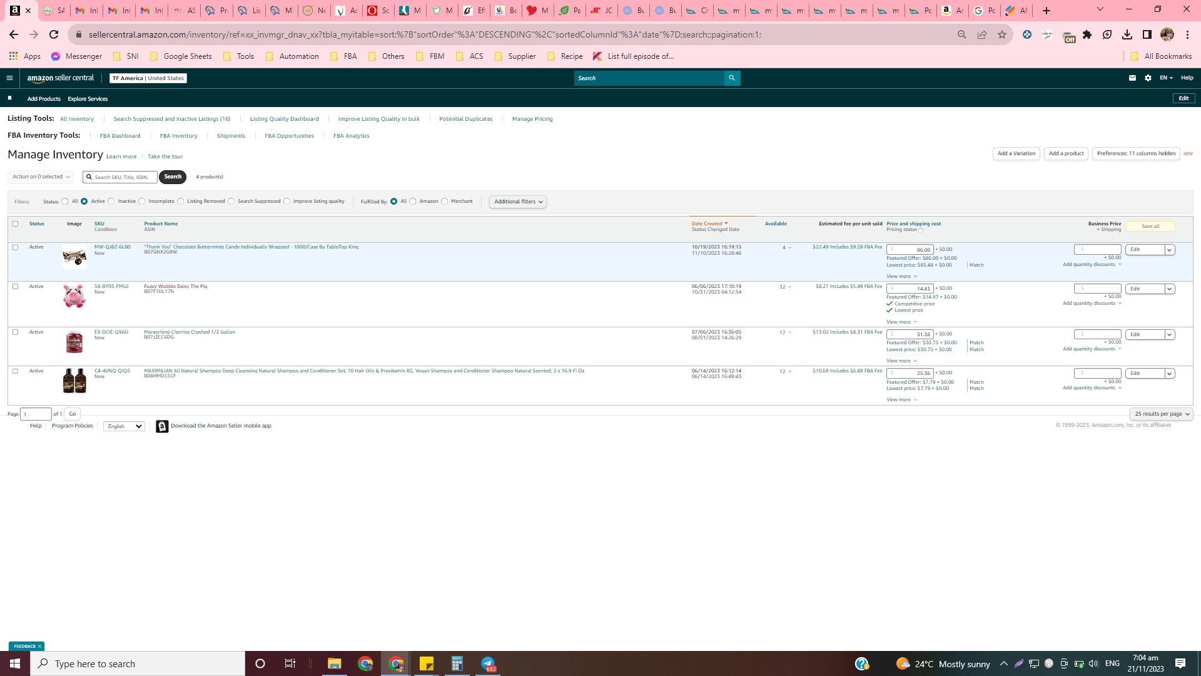Choose the All status radio filter
Image resolution: width=1201 pixels, height=676 pixels.
(x=65, y=202)
